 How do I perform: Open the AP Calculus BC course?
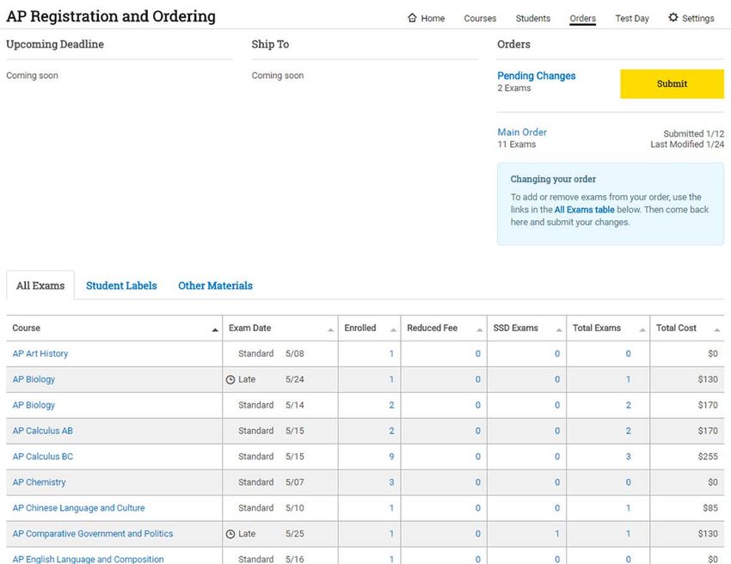[x=42, y=457]
